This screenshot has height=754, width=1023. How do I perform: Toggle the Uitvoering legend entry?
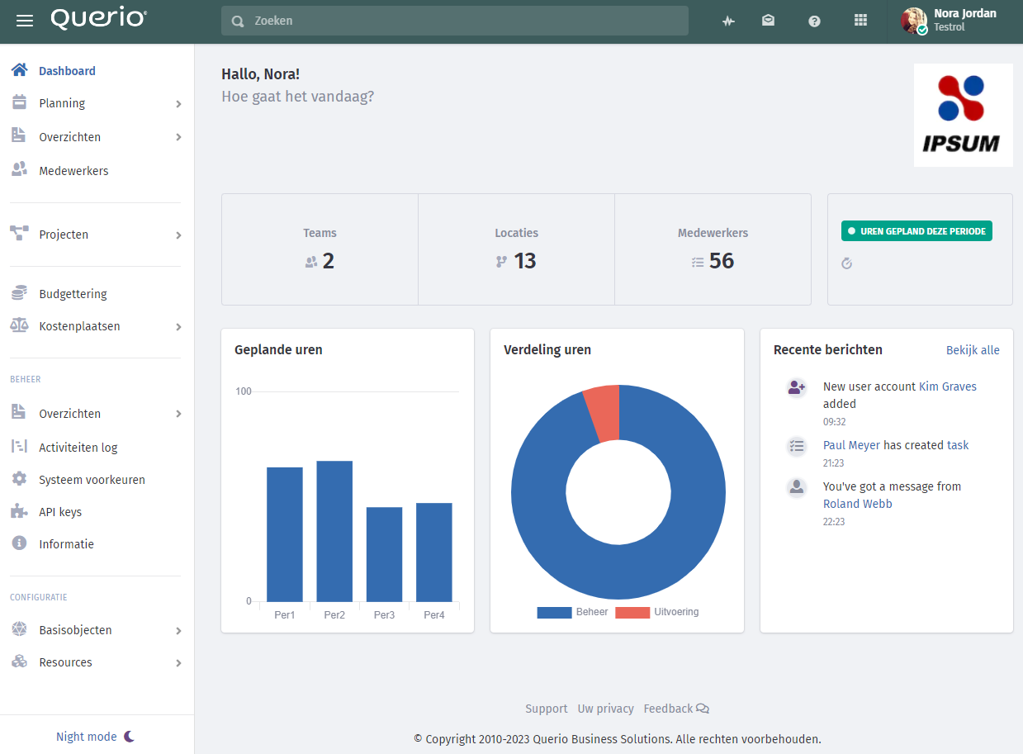pos(658,612)
